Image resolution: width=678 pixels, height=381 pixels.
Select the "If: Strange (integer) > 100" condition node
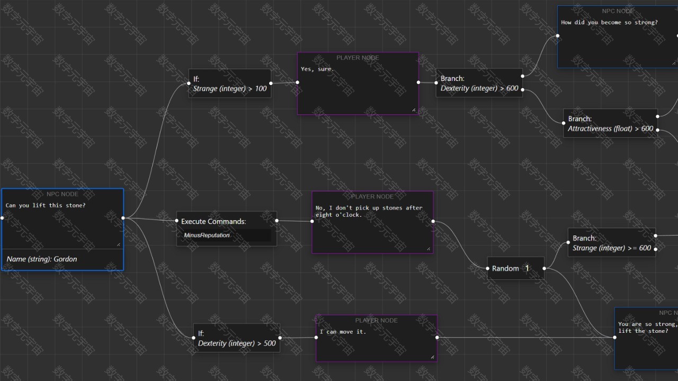(x=230, y=84)
